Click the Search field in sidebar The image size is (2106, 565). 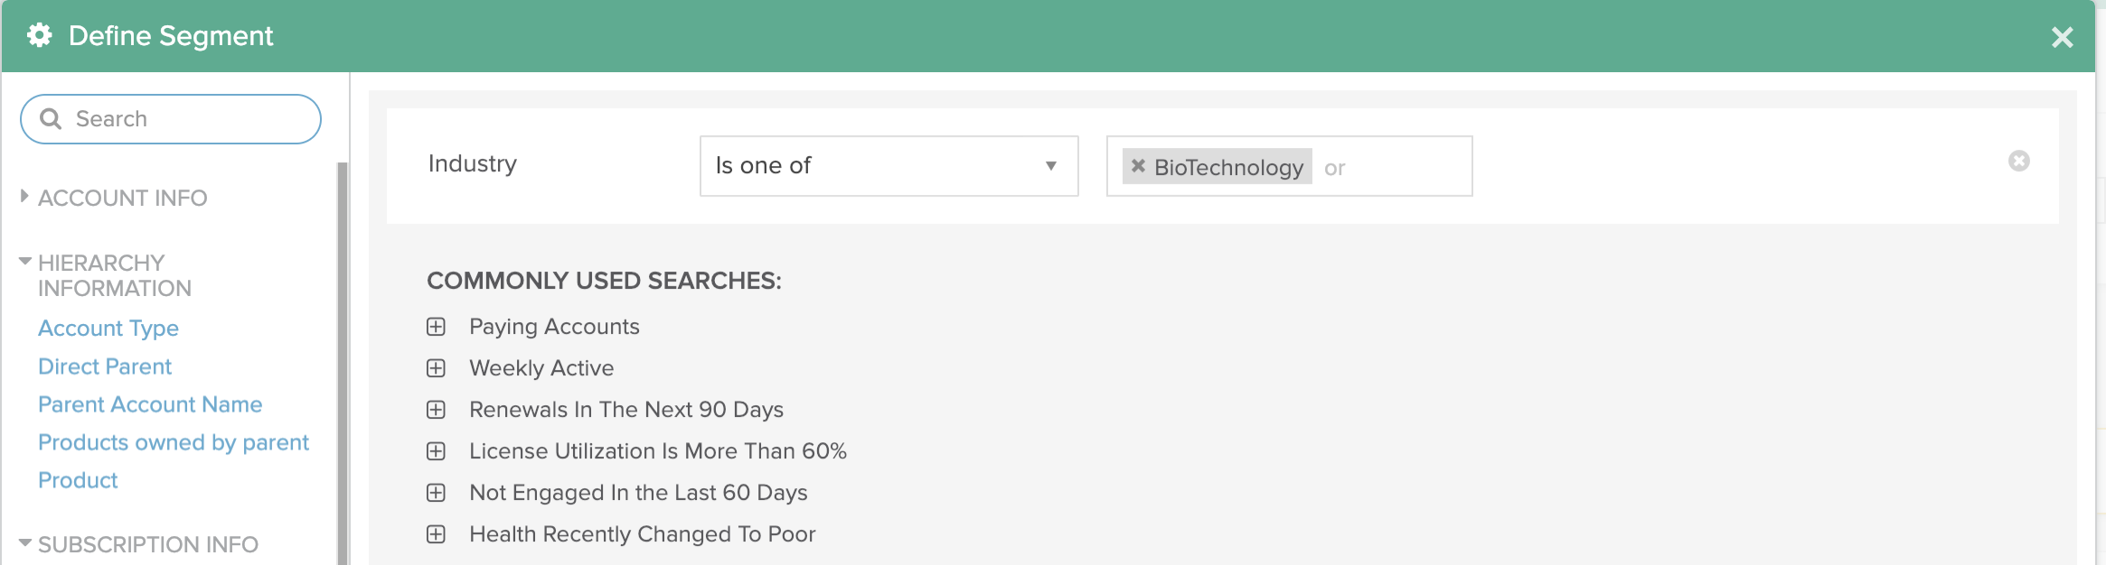pyautogui.click(x=171, y=119)
